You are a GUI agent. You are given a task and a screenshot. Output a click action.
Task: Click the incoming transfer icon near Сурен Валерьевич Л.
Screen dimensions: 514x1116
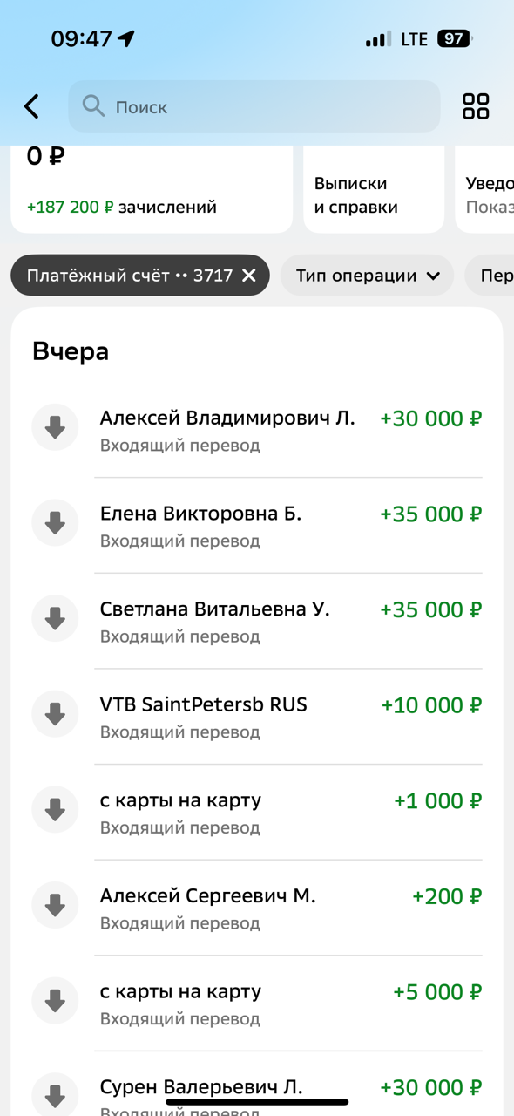55,1092
